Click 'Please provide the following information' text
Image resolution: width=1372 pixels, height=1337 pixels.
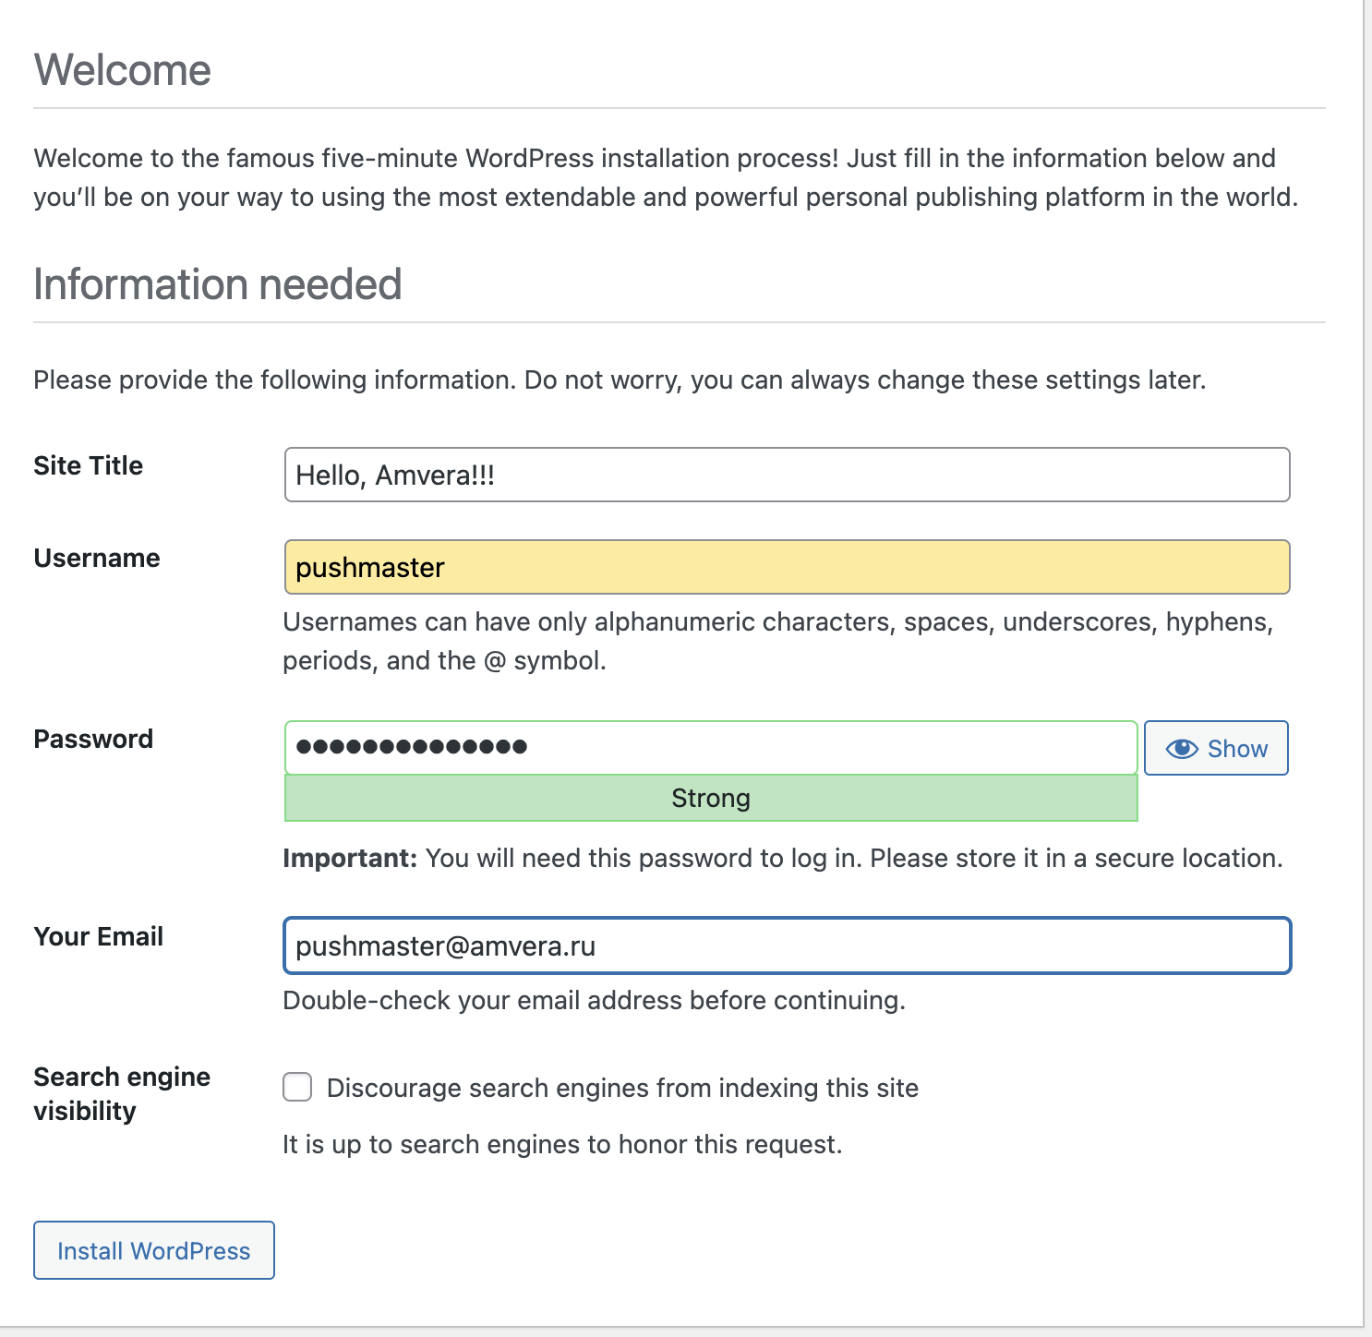point(620,380)
